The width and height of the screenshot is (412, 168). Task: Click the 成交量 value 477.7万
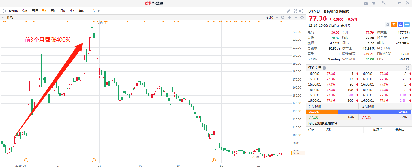tap(404, 32)
